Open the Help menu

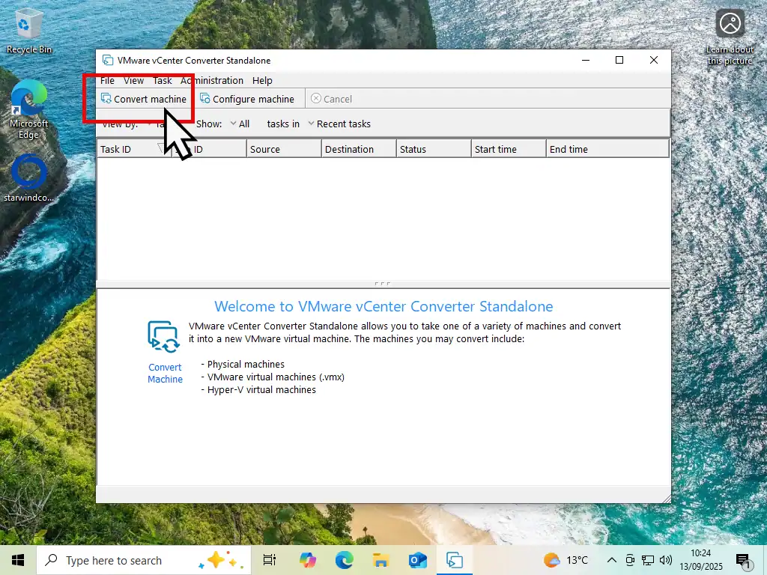pos(262,81)
